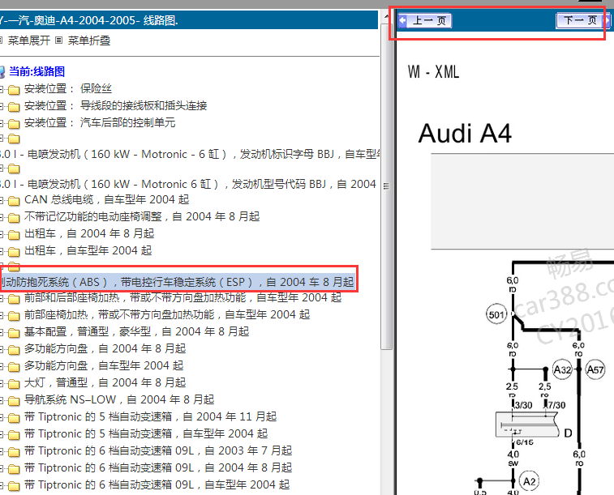Image resolution: width=614 pixels, height=495 pixels.
Task: Select 3.0 l 电喷发动机 发动机型号代码 BBJ entry
Action: 188,184
